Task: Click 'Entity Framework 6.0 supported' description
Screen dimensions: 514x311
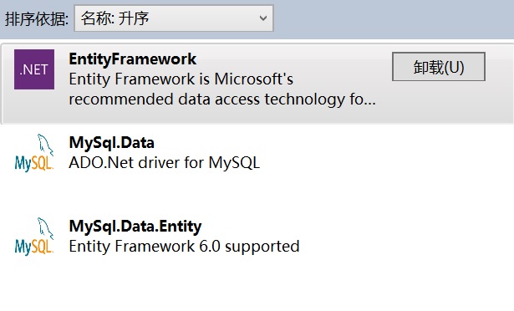Action: pos(184,247)
